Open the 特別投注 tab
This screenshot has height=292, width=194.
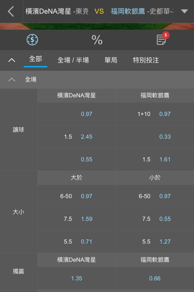[x=146, y=60]
